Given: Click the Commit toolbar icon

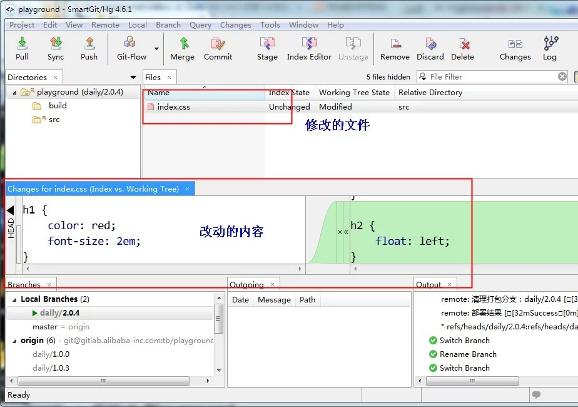Looking at the screenshot, I should (x=218, y=48).
